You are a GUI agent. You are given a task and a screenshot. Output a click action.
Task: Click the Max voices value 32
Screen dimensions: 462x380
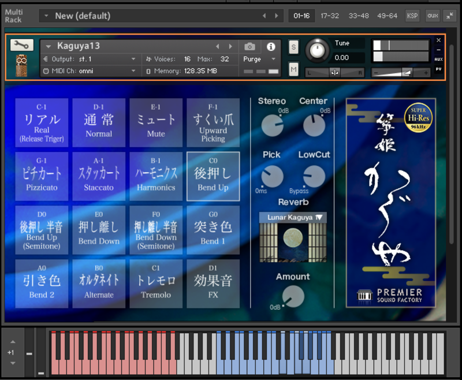(225, 59)
